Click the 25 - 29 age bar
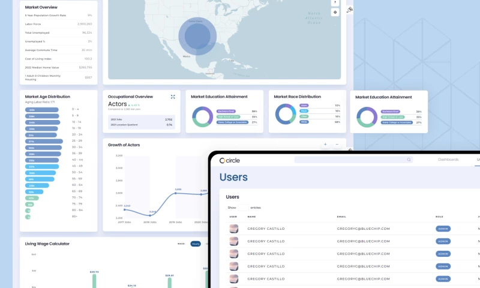480x288 pixels. pyautogui.click(x=44, y=142)
